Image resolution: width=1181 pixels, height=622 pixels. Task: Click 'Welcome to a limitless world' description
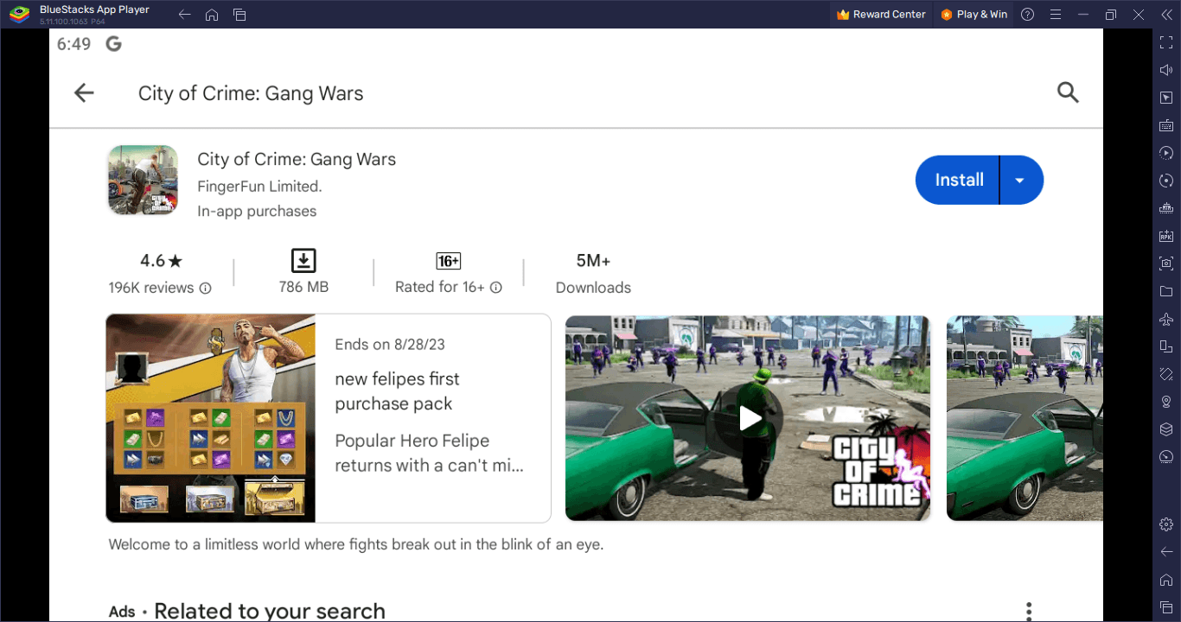click(356, 545)
